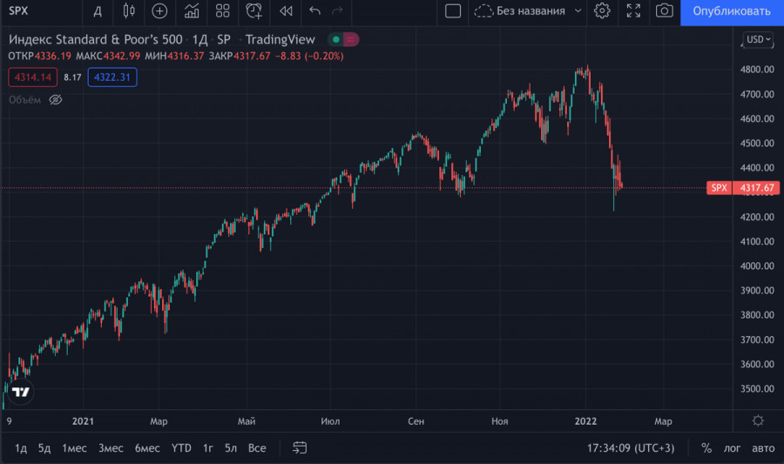Click the 2021 date axis label
Image resolution: width=784 pixels, height=464 pixels.
point(83,421)
